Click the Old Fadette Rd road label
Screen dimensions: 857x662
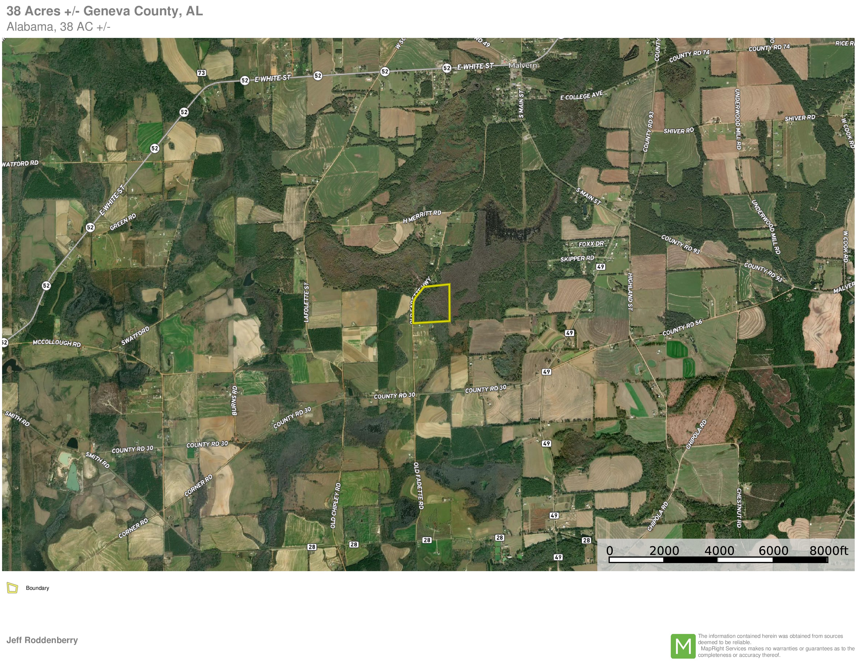click(418, 485)
